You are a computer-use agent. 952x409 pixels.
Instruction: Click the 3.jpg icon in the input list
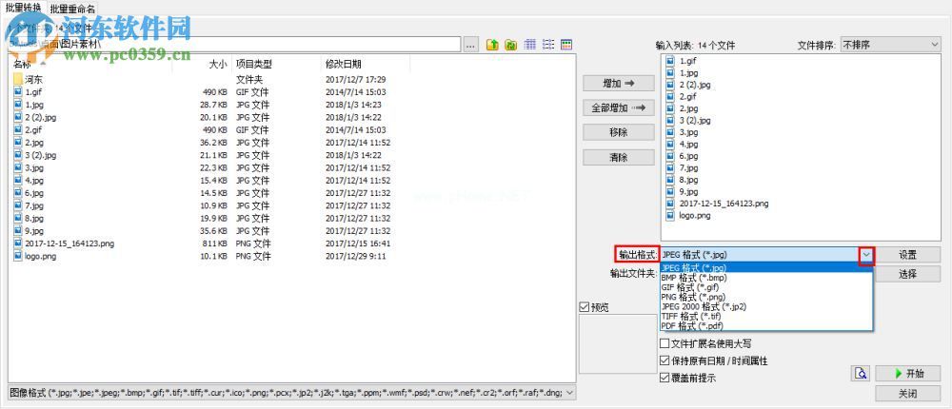(x=670, y=131)
